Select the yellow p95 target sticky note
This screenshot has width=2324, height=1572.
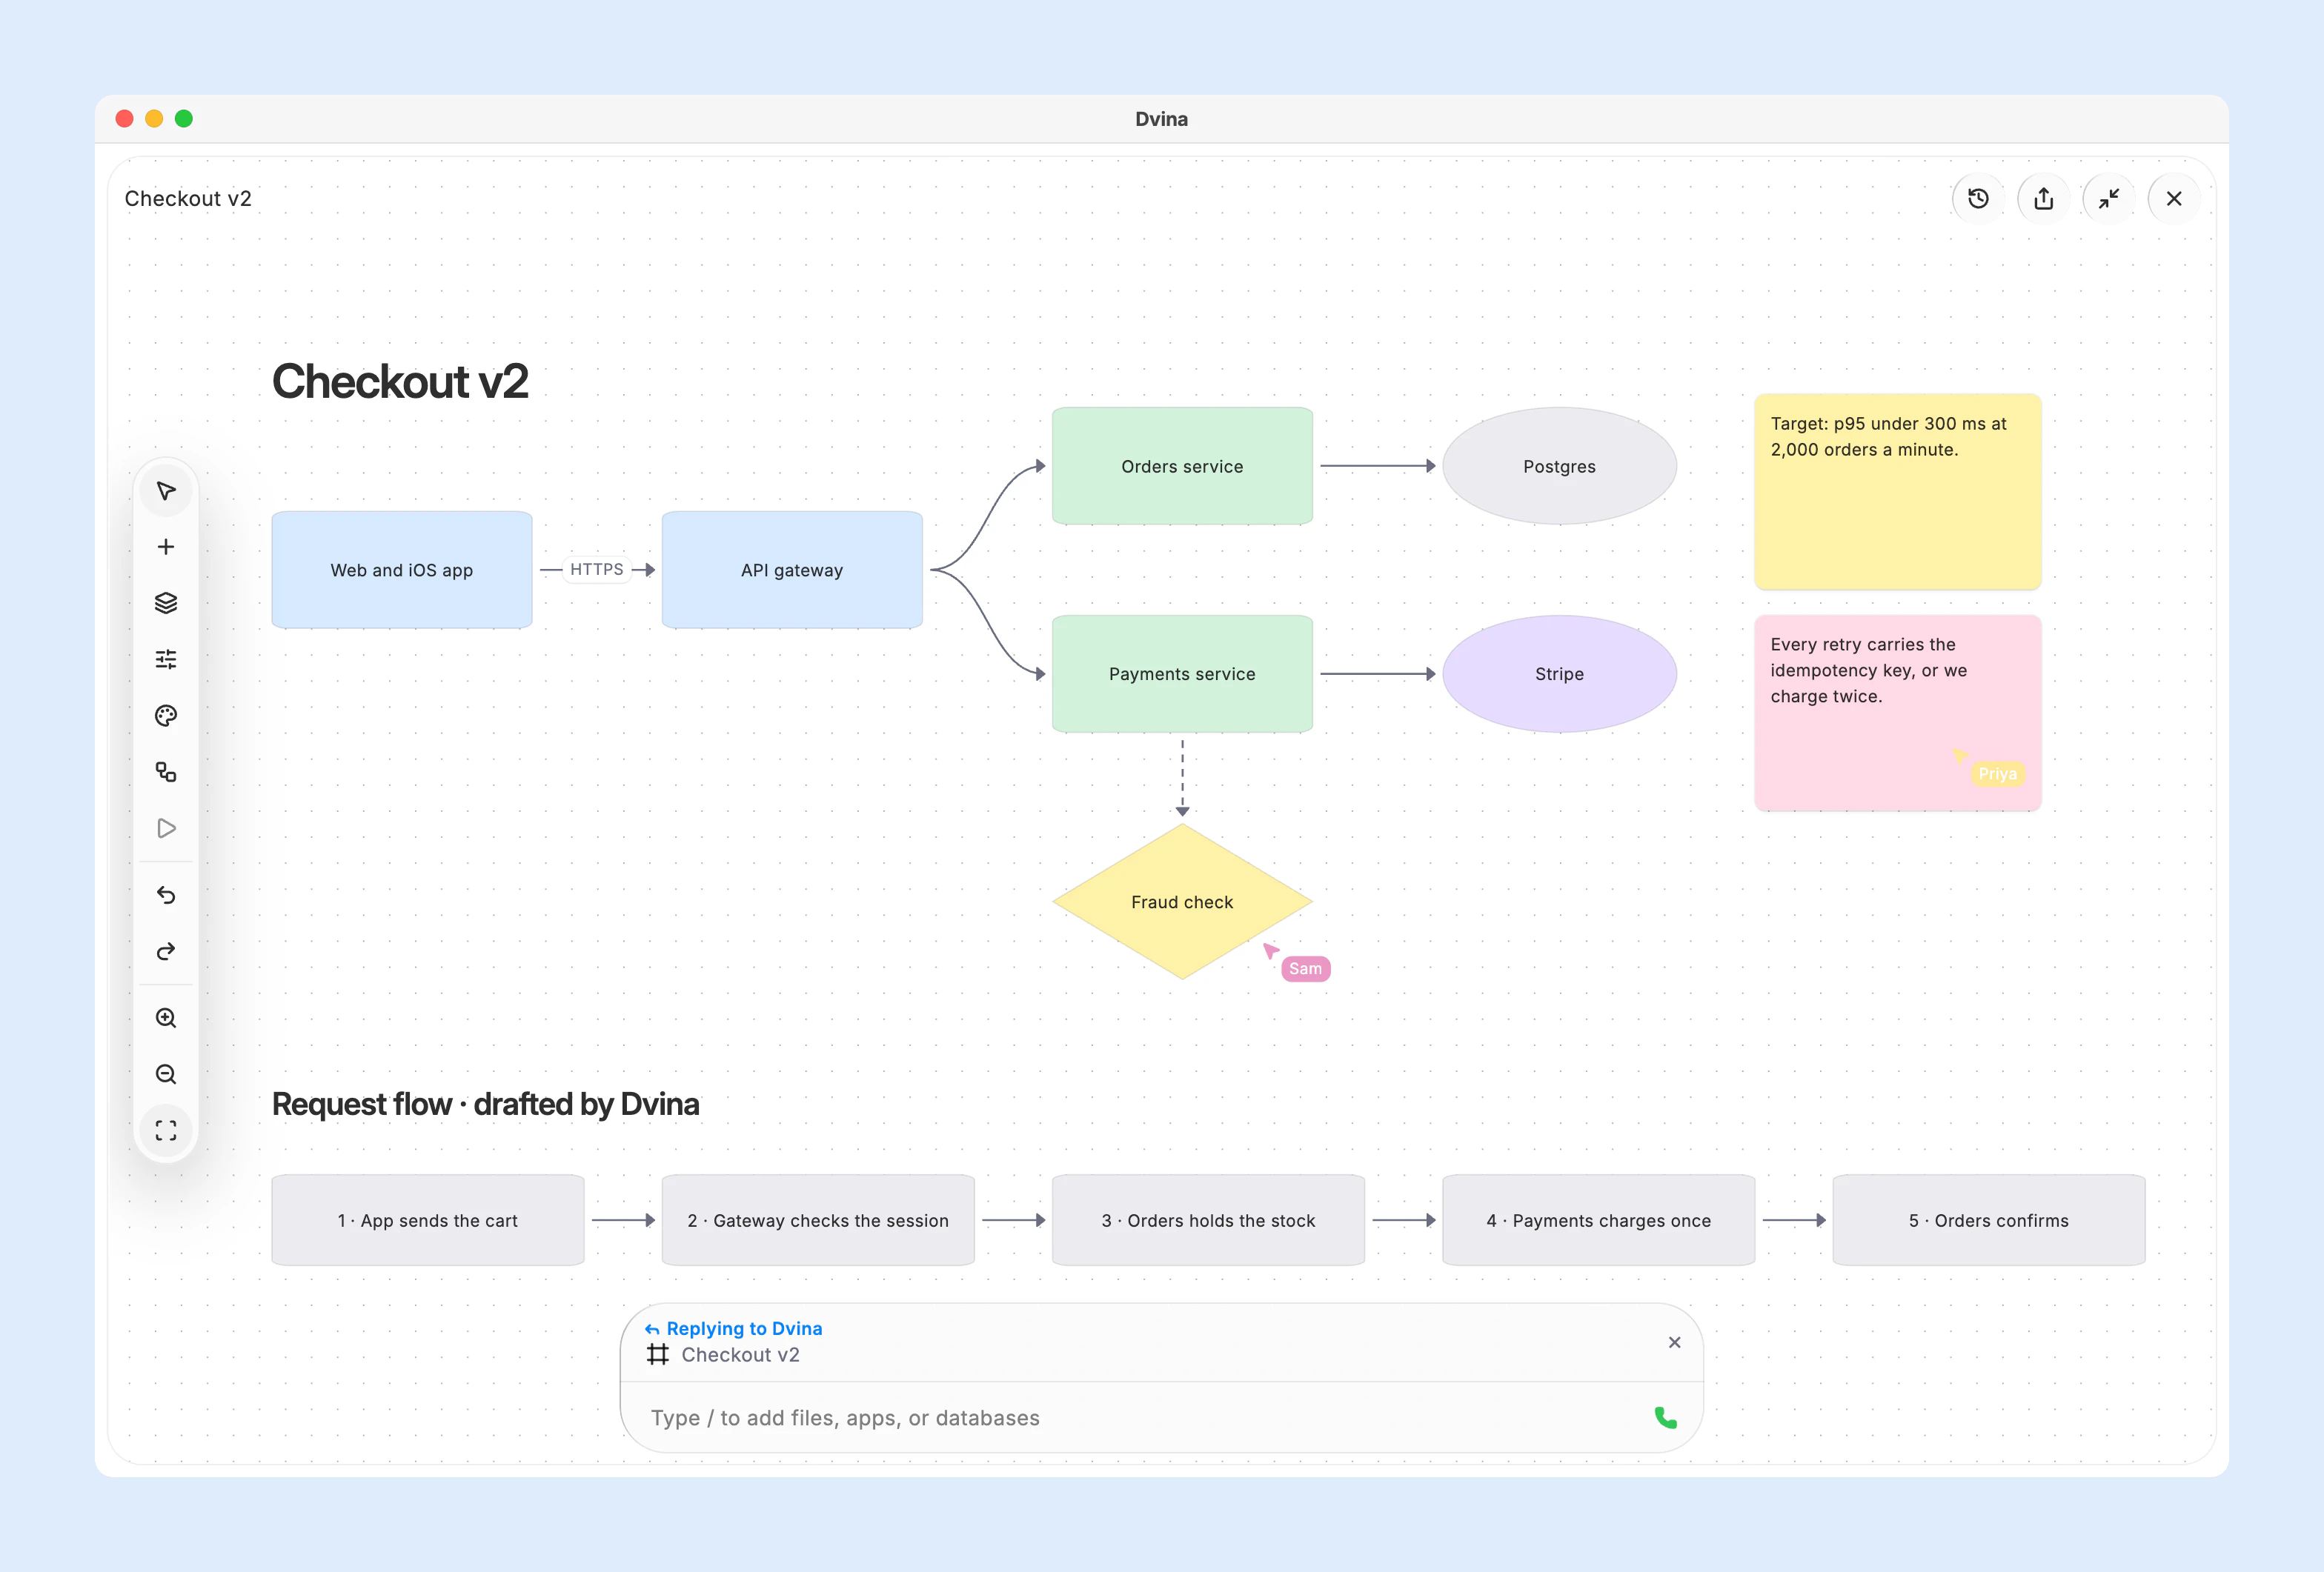pos(1897,492)
